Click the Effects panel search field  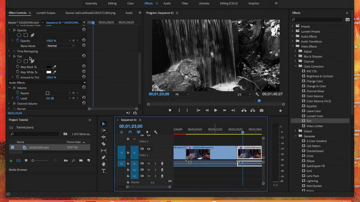coord(317,19)
